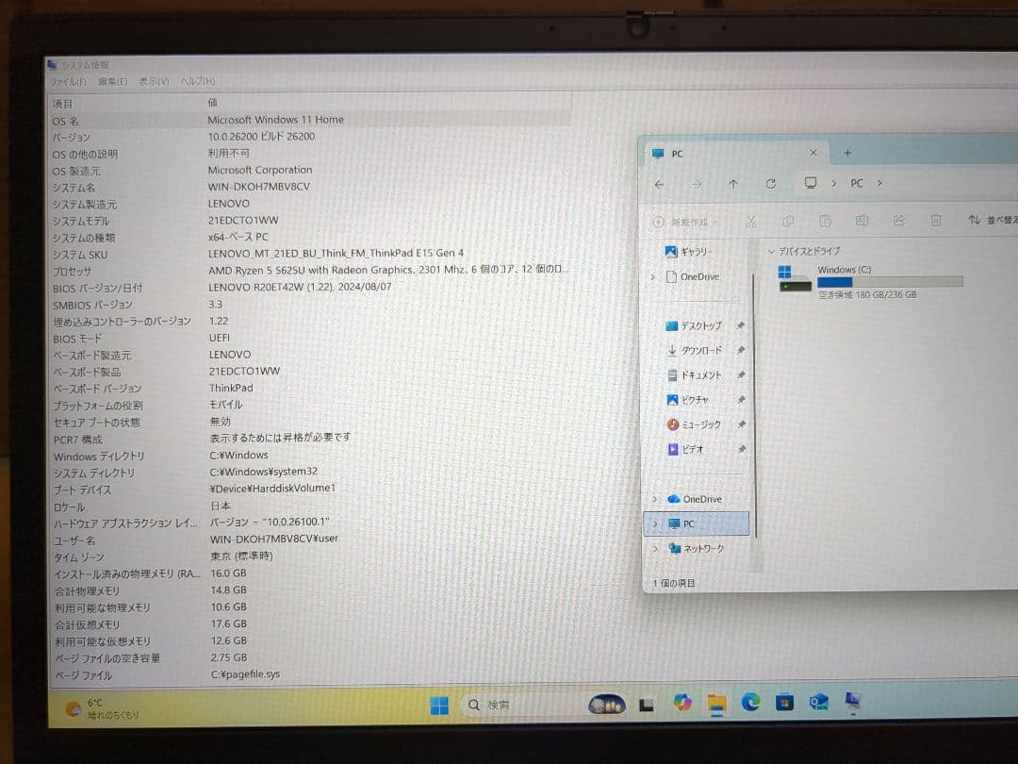Image resolution: width=1018 pixels, height=764 pixels.
Task: Click the Rename icon in Explorer toolbar
Action: tap(862, 220)
